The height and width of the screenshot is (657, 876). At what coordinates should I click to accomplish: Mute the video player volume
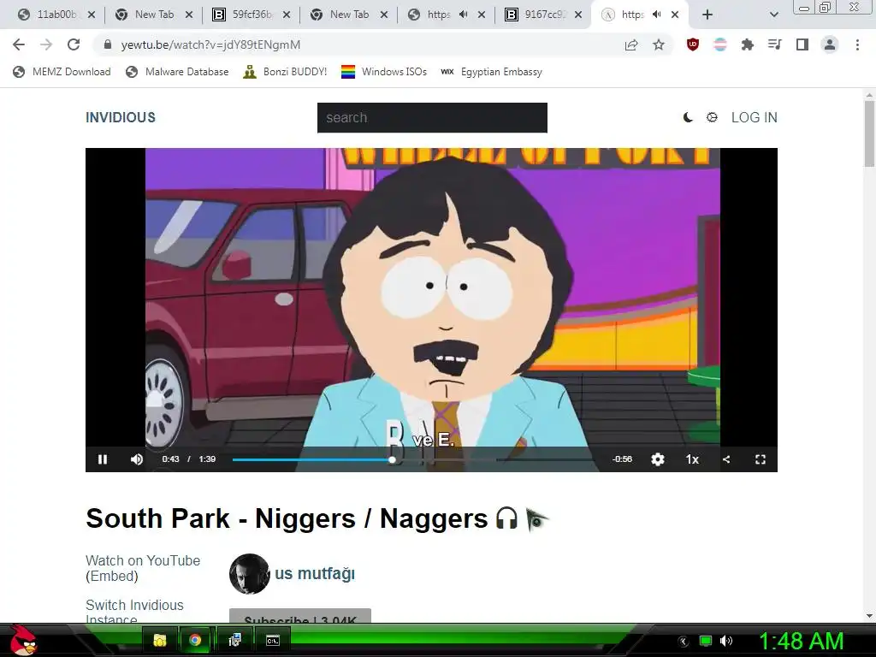137,459
